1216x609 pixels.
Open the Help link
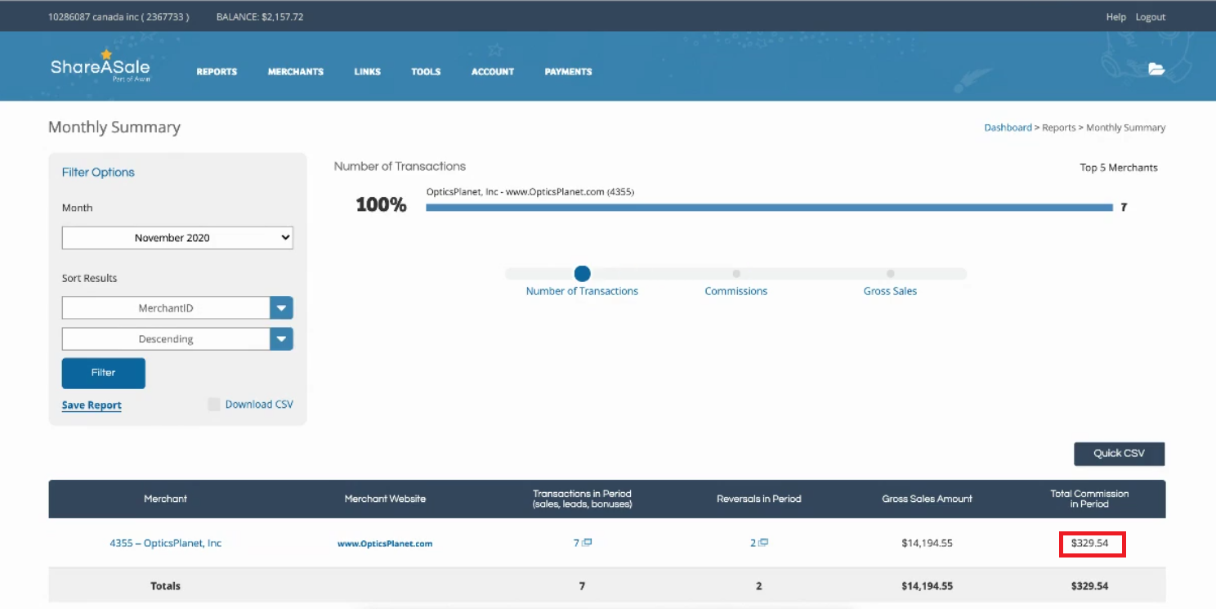[x=1115, y=17]
